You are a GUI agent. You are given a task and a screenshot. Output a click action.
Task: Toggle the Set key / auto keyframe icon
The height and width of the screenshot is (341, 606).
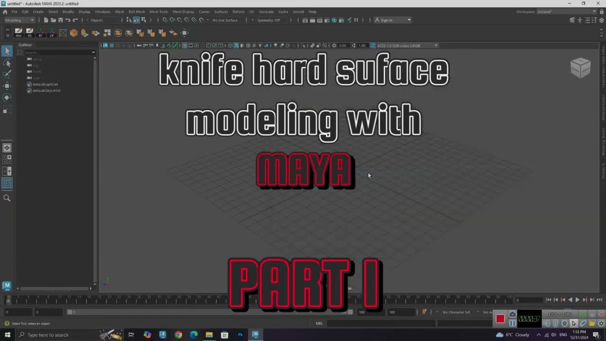click(x=424, y=312)
